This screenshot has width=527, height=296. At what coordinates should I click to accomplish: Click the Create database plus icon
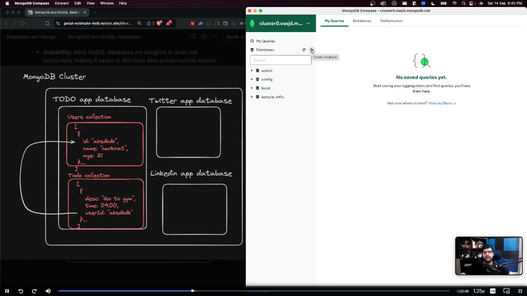tap(311, 50)
